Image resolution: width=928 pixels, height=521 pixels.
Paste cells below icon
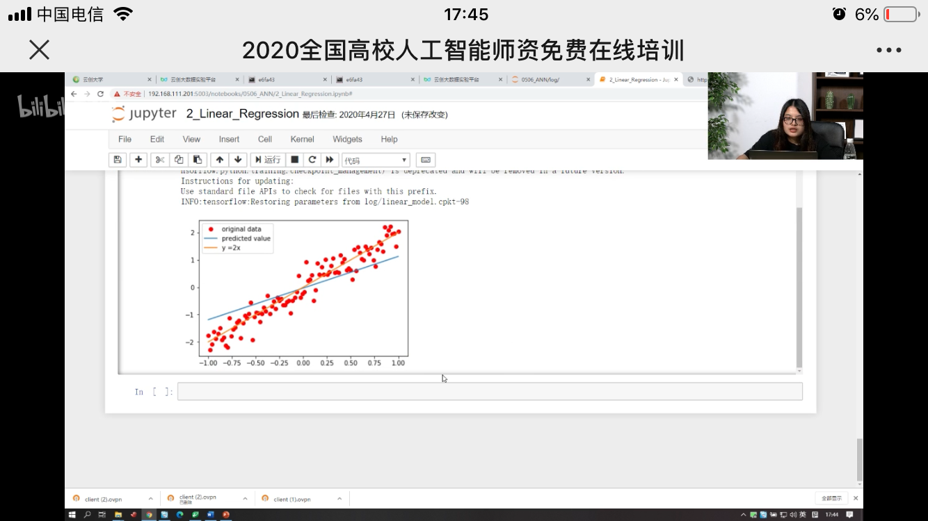(x=198, y=160)
